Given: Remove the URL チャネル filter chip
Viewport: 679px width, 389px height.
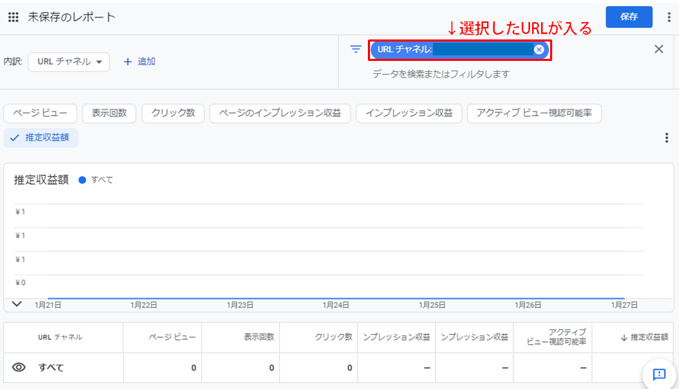Looking at the screenshot, I should tap(539, 50).
